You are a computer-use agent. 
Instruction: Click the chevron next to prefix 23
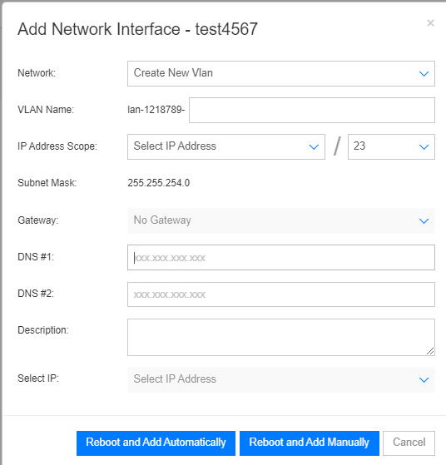[424, 146]
